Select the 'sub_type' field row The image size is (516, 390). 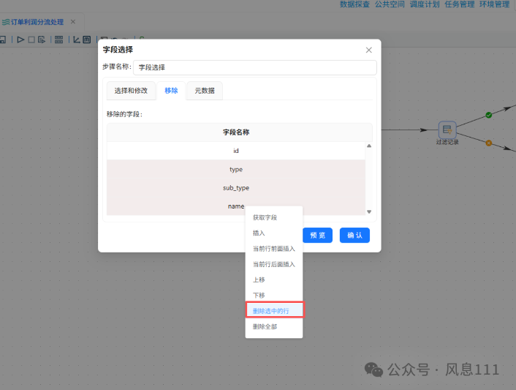click(236, 188)
